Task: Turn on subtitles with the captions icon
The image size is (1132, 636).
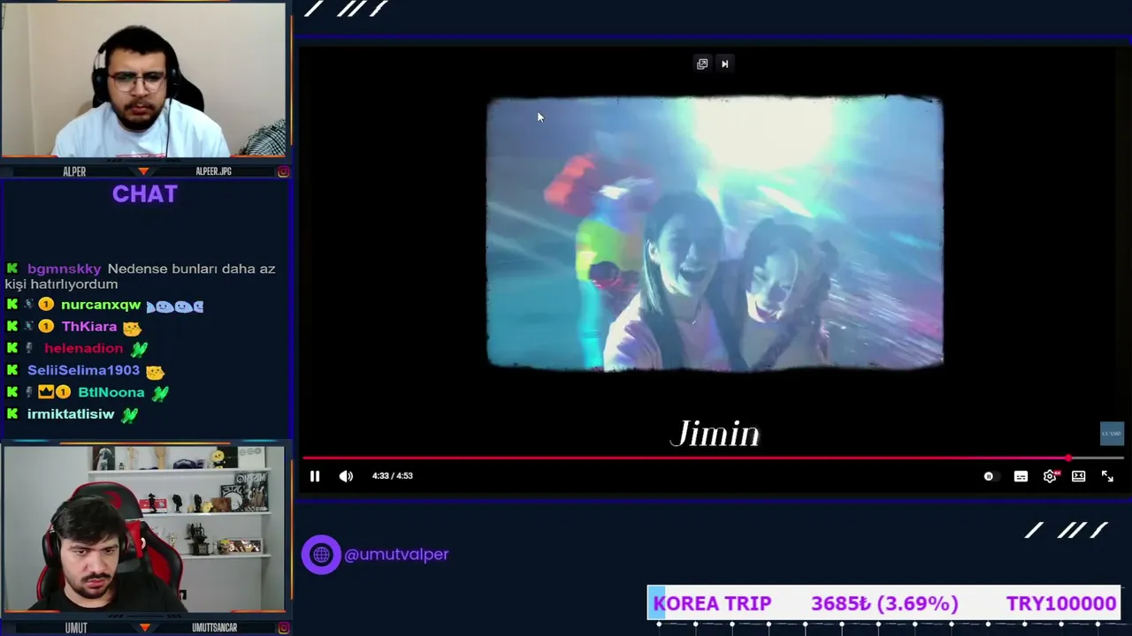Action: pos(1021,476)
